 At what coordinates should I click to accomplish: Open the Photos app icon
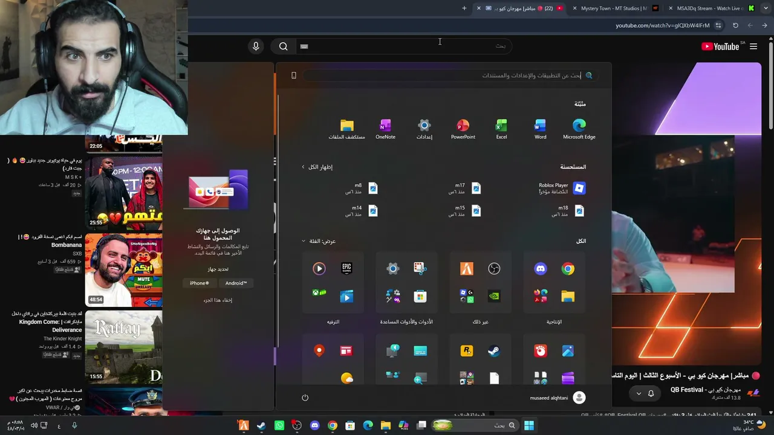[x=568, y=351]
